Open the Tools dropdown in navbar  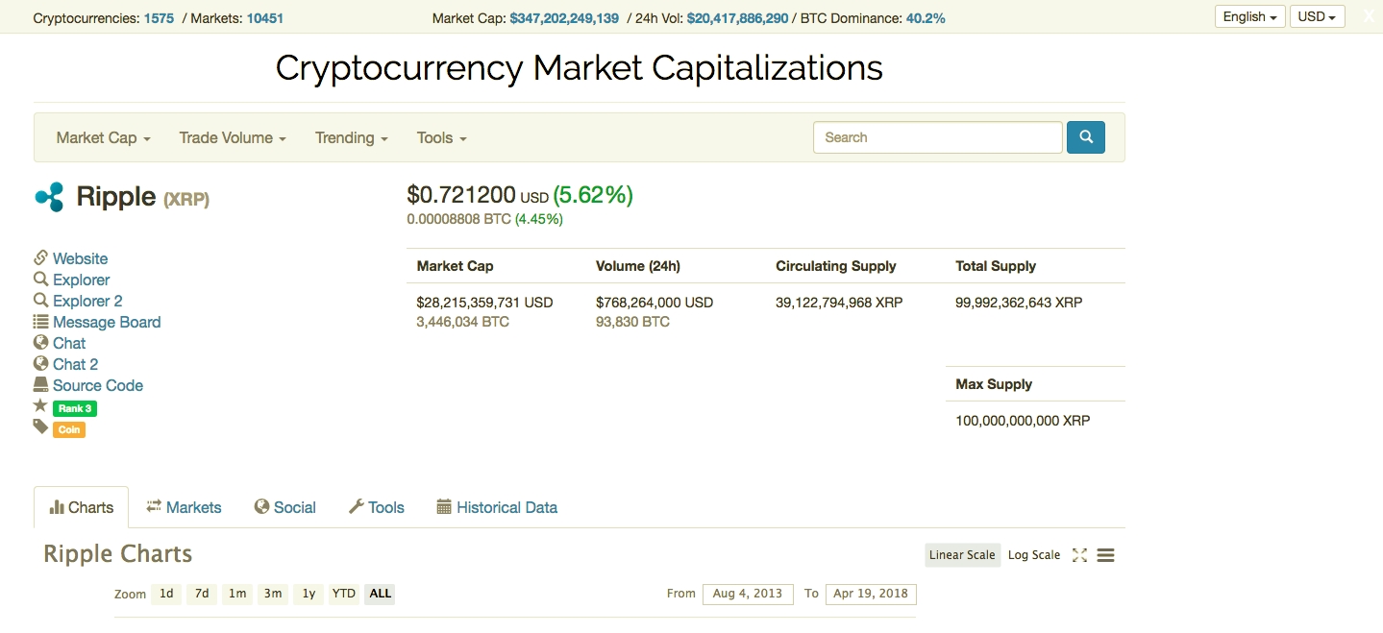[442, 138]
